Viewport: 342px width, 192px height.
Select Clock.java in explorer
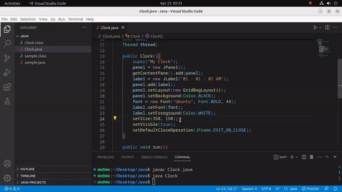click(x=53, y=49)
